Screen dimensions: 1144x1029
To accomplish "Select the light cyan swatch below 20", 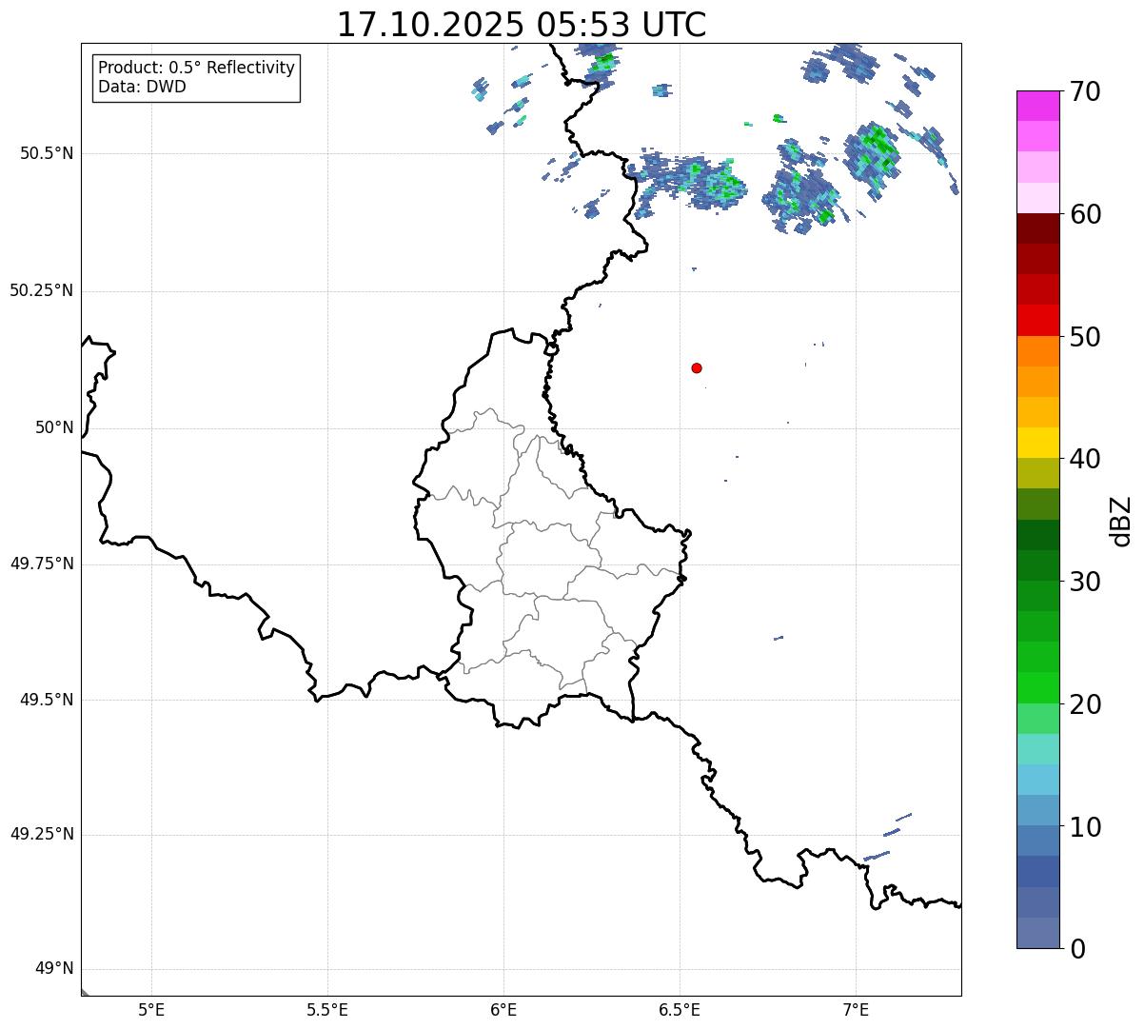I will [x=1038, y=749].
